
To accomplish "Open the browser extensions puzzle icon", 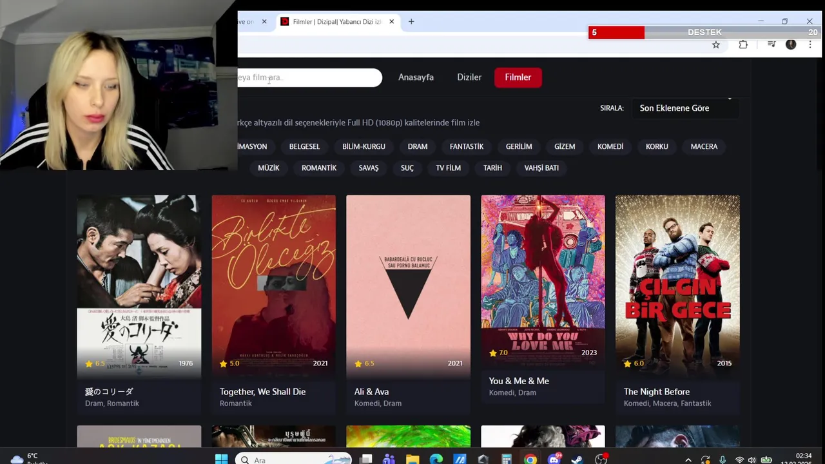I will 743,44.
